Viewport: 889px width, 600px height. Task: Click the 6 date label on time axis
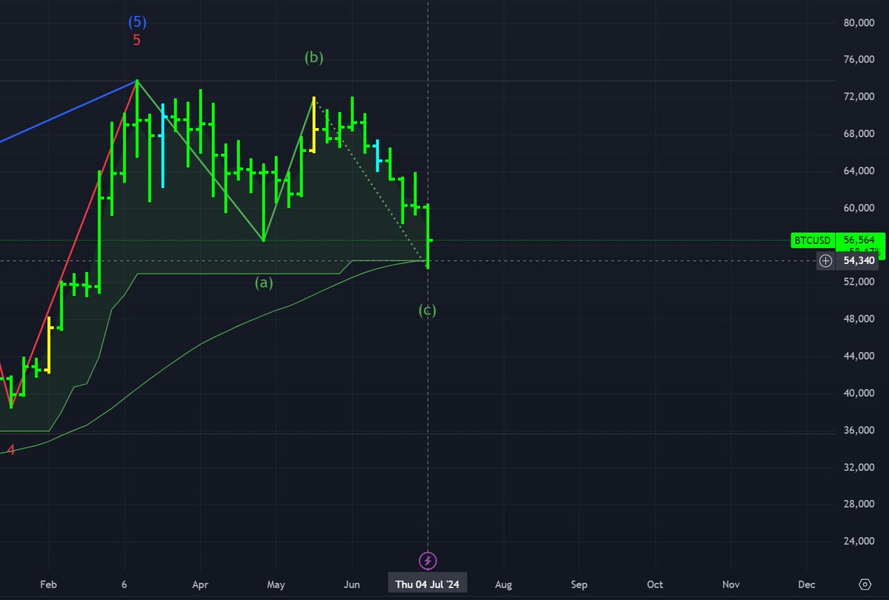[124, 584]
